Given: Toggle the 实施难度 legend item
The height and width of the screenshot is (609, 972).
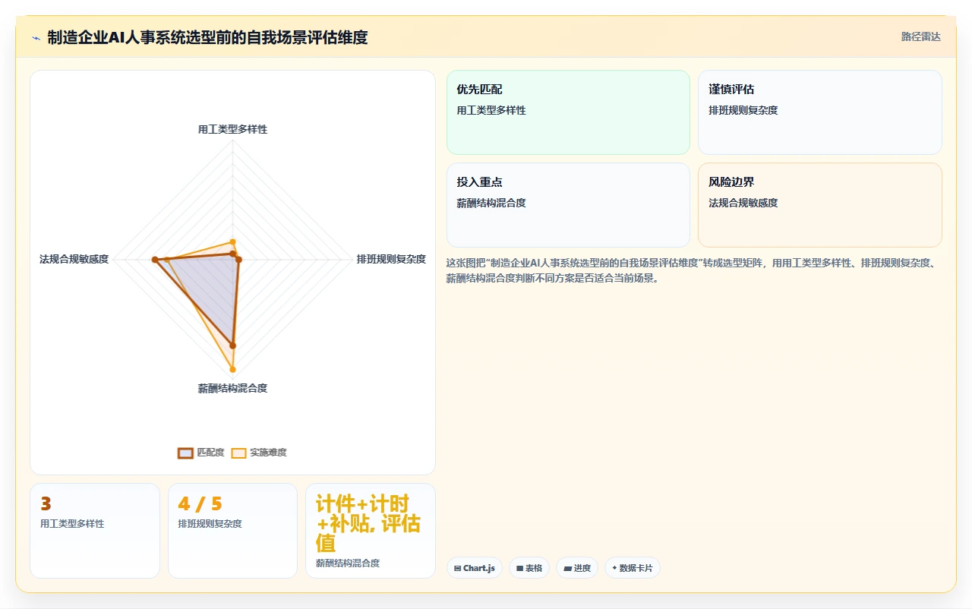Looking at the screenshot, I should pyautogui.click(x=259, y=453).
